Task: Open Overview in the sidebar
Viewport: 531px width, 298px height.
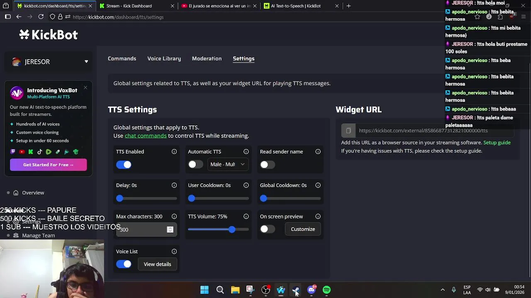Action: tap(33, 193)
